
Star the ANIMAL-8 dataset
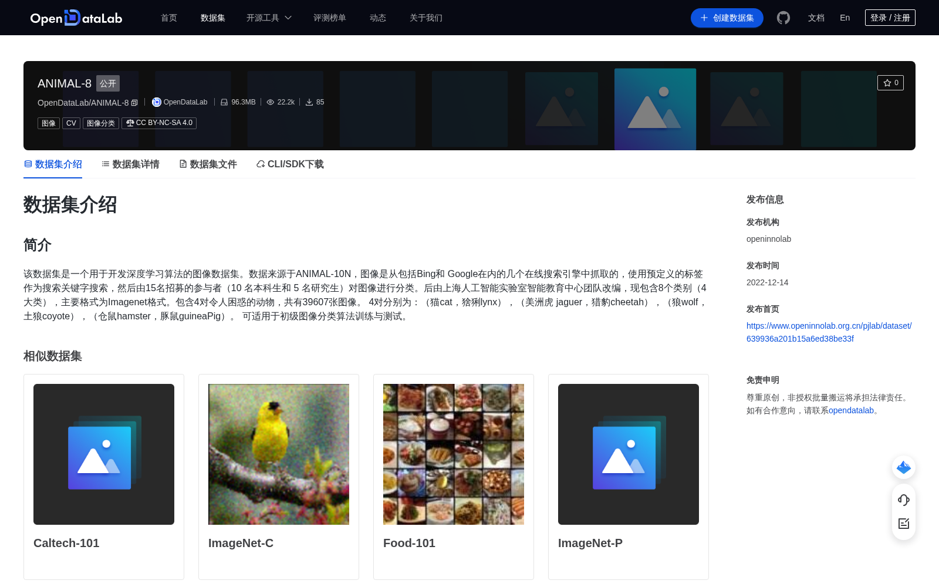point(890,83)
